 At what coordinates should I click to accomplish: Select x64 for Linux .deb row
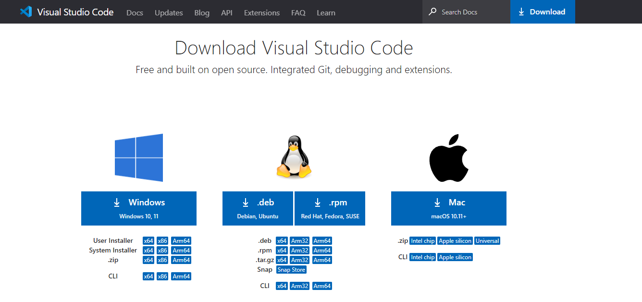[282, 241]
